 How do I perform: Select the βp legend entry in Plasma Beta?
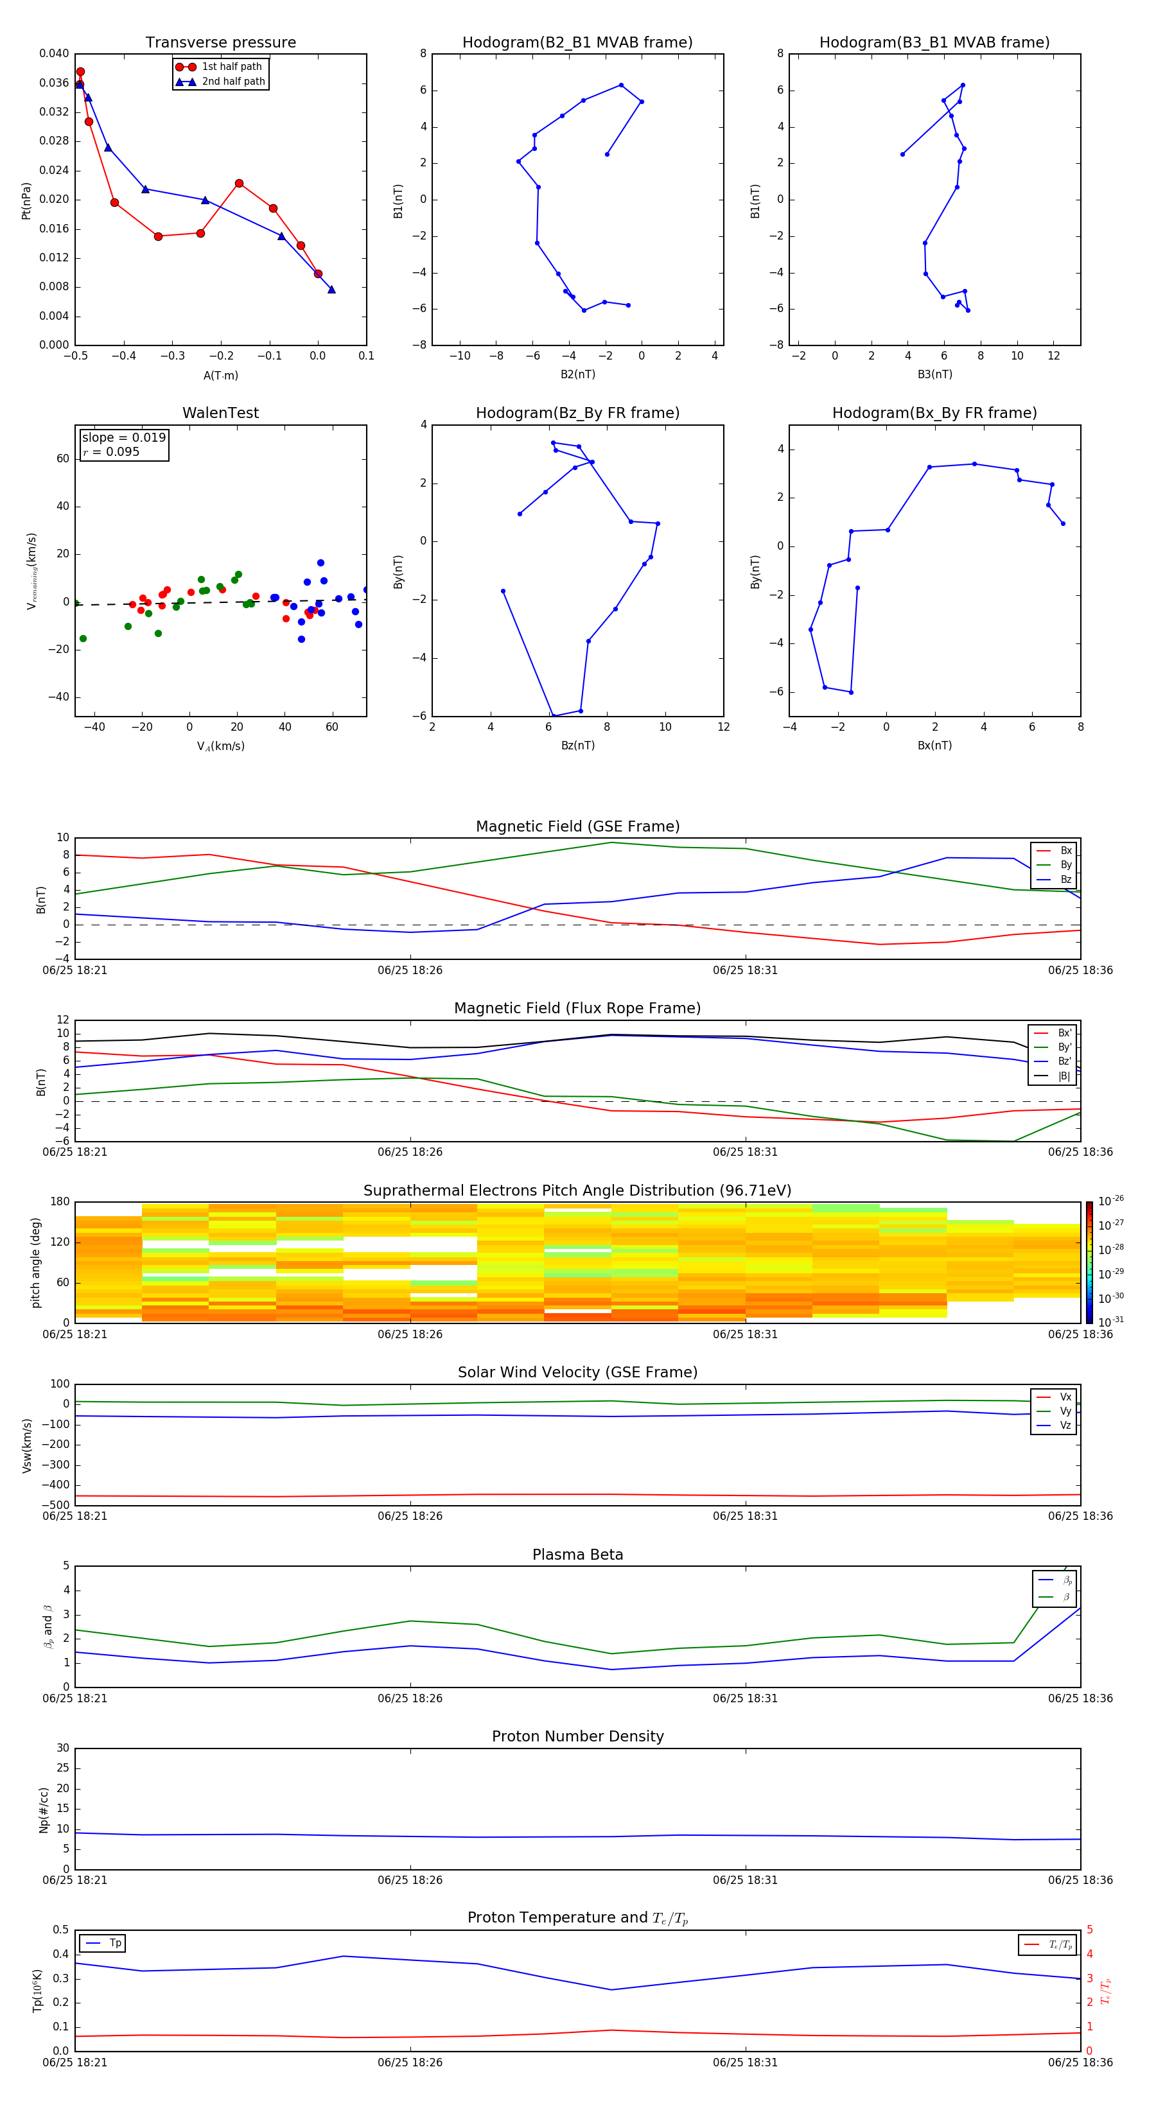[x=1055, y=1580]
